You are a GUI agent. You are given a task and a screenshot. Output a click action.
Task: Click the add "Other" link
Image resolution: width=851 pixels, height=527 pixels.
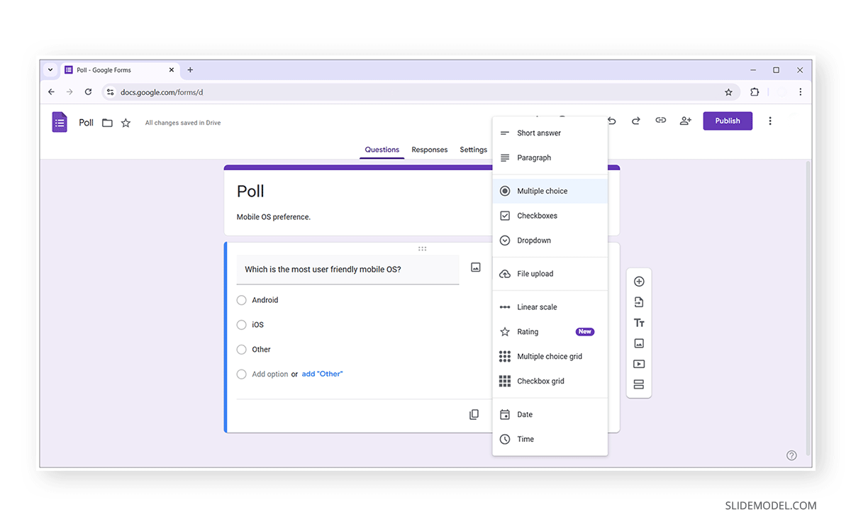[x=322, y=374]
